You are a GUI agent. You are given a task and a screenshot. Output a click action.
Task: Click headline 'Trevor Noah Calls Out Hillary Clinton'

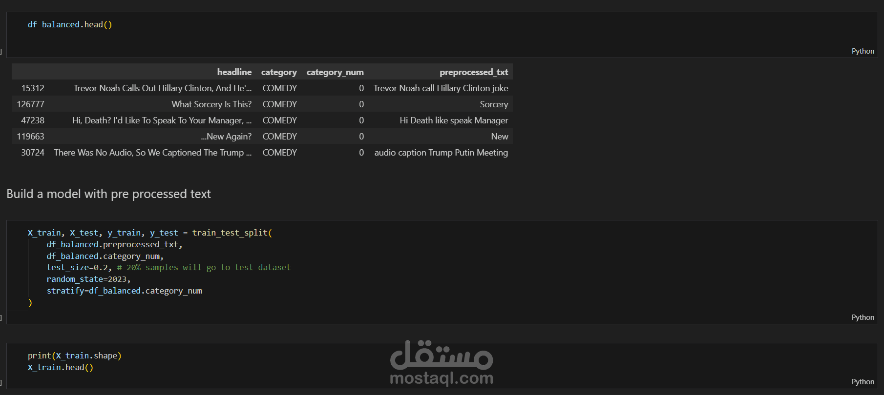163,88
